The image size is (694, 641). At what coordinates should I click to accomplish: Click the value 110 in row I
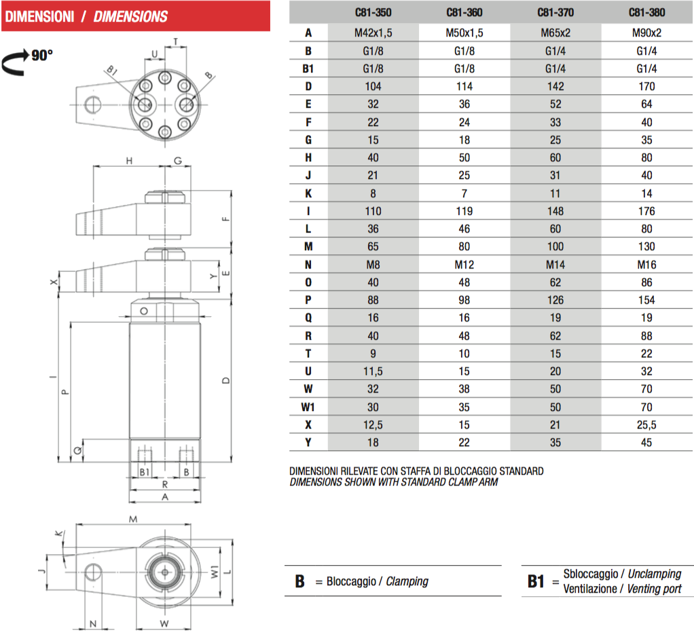(x=373, y=211)
